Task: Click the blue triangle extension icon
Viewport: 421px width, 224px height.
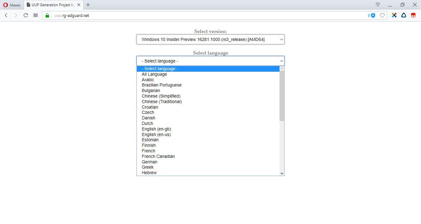Action: 404,15
